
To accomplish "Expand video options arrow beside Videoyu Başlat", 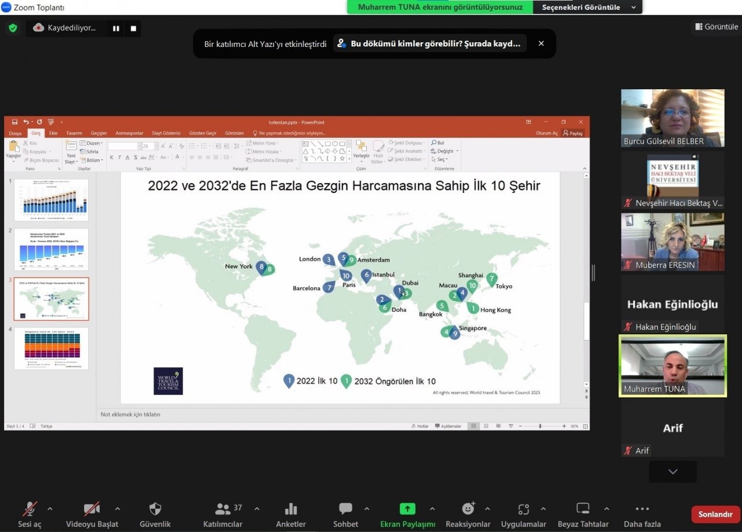I will point(118,509).
